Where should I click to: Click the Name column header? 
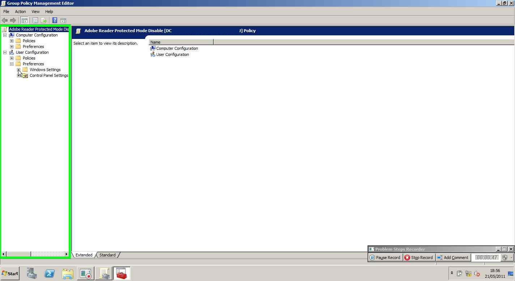click(181, 42)
